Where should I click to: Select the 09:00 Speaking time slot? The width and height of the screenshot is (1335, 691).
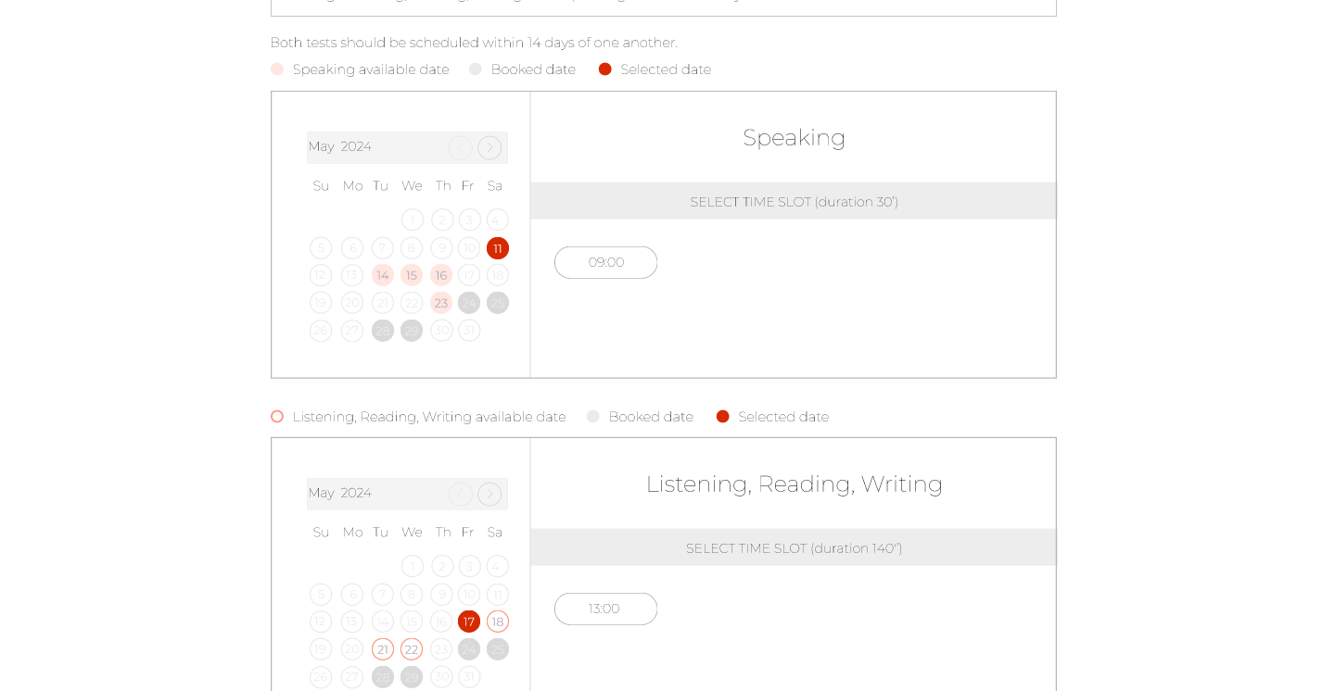click(606, 262)
